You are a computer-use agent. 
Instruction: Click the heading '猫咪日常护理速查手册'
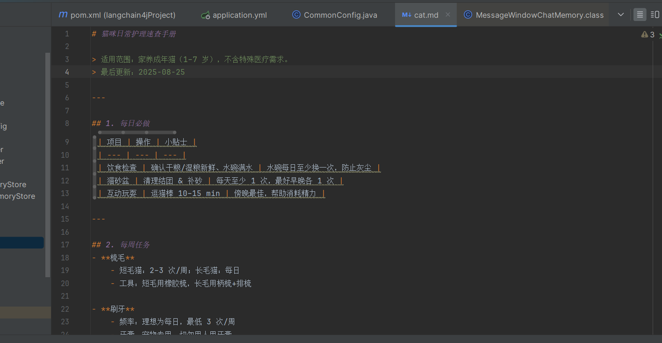(x=138, y=34)
